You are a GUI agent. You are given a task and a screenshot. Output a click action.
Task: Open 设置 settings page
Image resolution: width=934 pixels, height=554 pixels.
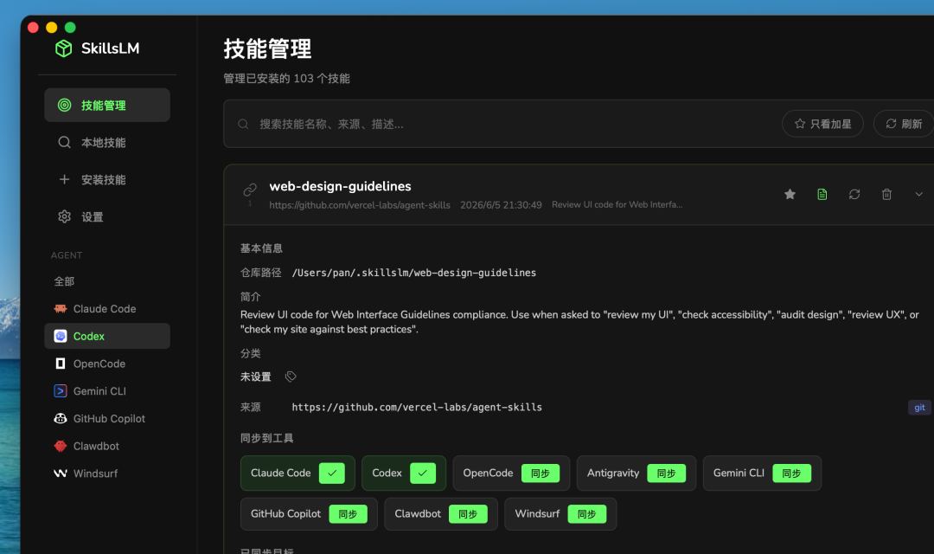[x=107, y=216]
